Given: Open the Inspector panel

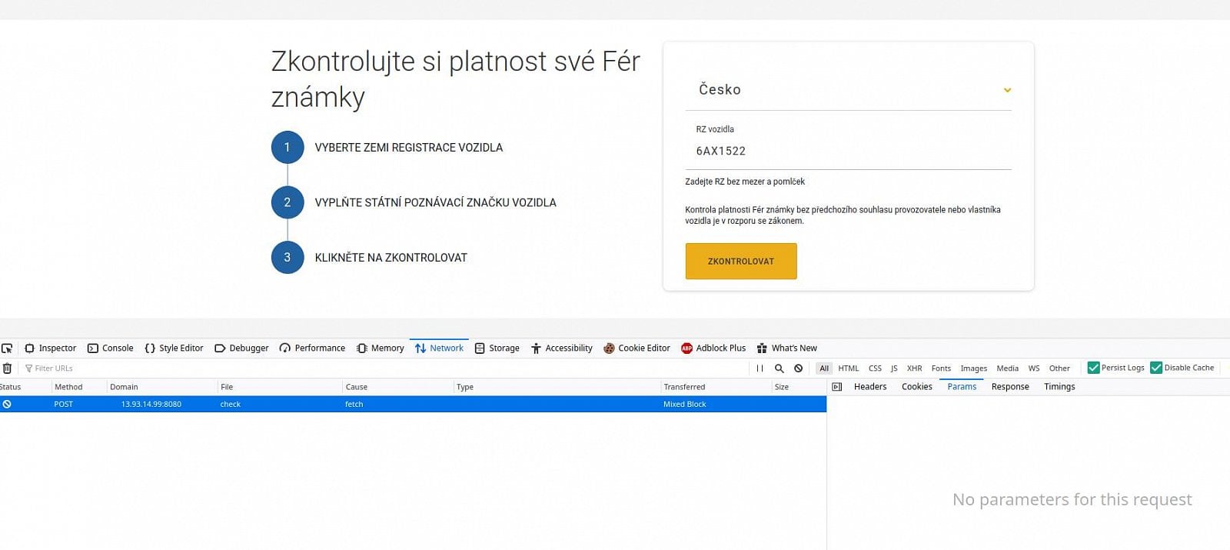Looking at the screenshot, I should pos(51,348).
